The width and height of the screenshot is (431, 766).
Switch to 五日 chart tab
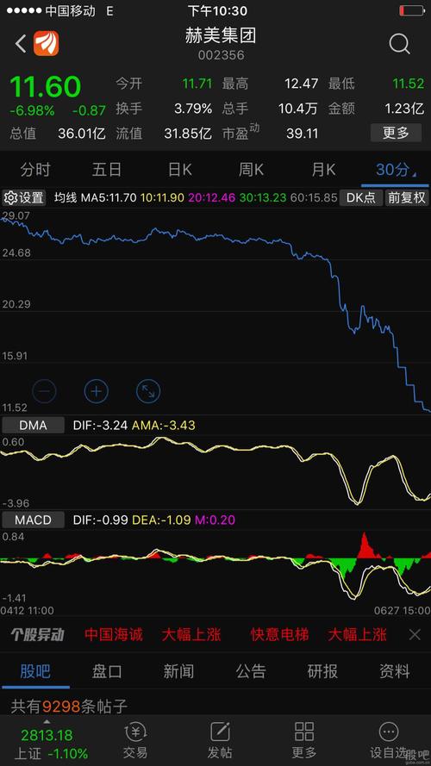click(107, 170)
